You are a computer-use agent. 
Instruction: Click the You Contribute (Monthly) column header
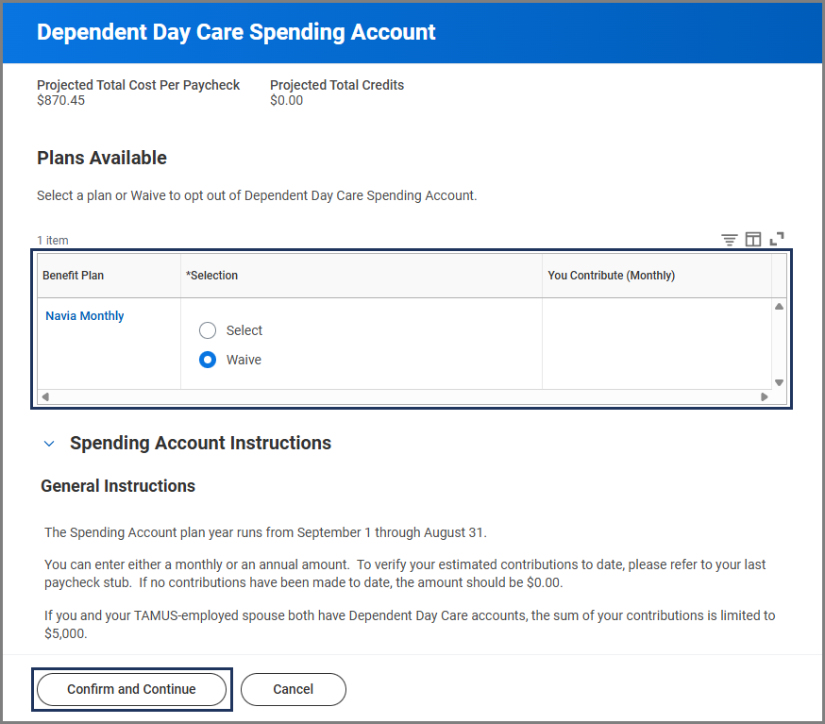(611, 276)
